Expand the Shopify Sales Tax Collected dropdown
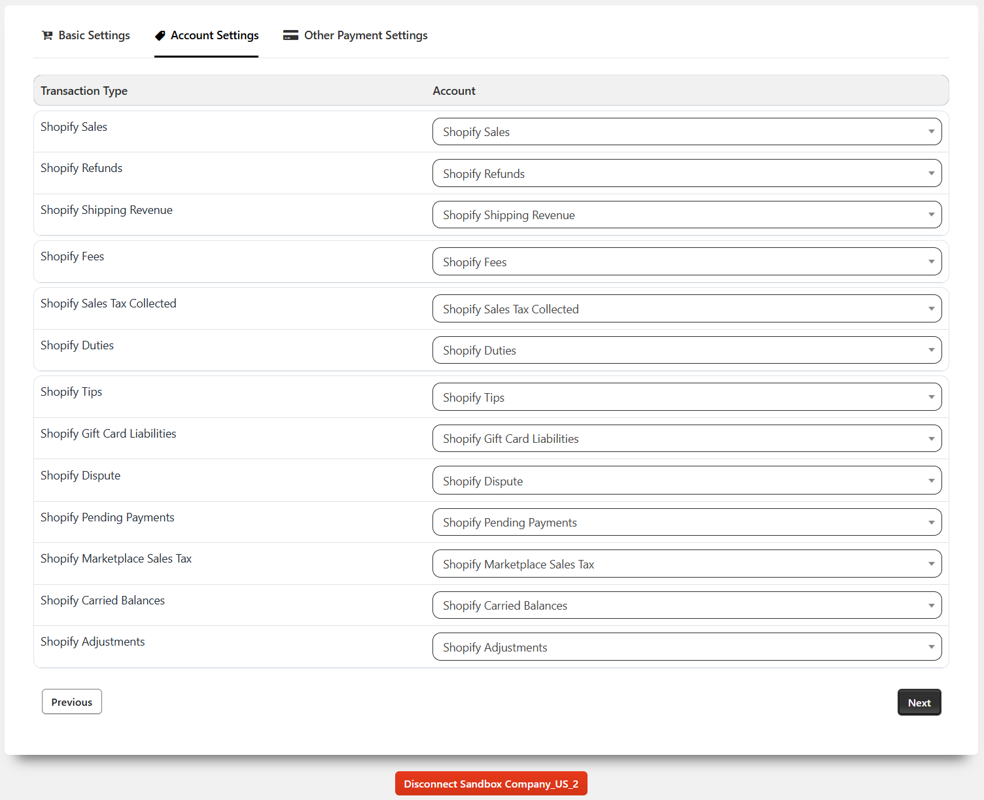 [687, 309]
